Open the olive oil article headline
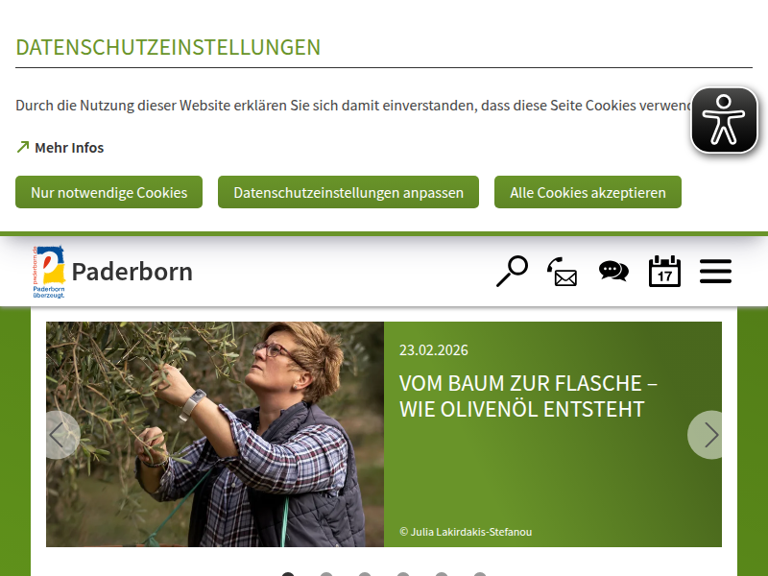This screenshot has width=768, height=576. click(x=528, y=396)
